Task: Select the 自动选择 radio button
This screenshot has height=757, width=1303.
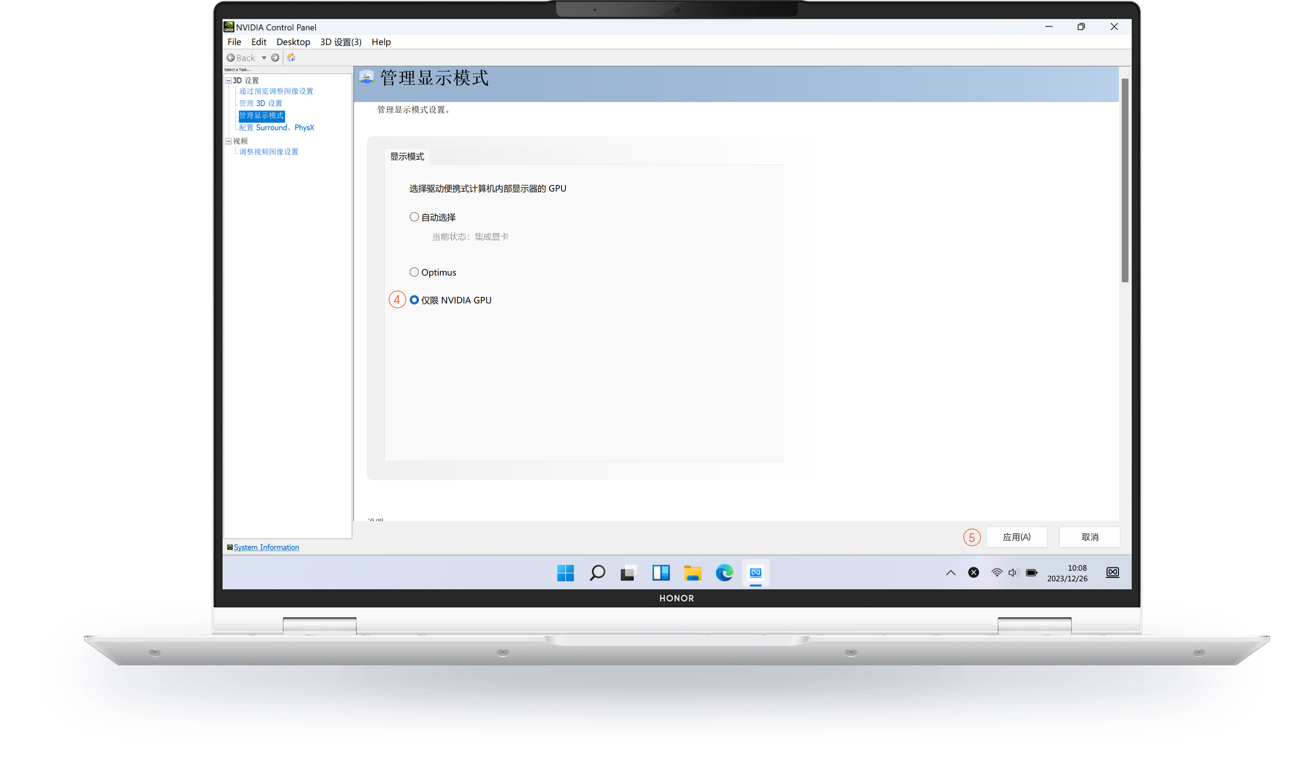Action: point(414,217)
